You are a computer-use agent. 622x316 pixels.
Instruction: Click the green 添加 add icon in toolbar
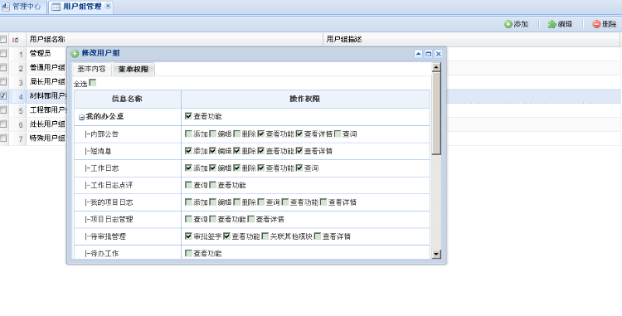(x=508, y=24)
